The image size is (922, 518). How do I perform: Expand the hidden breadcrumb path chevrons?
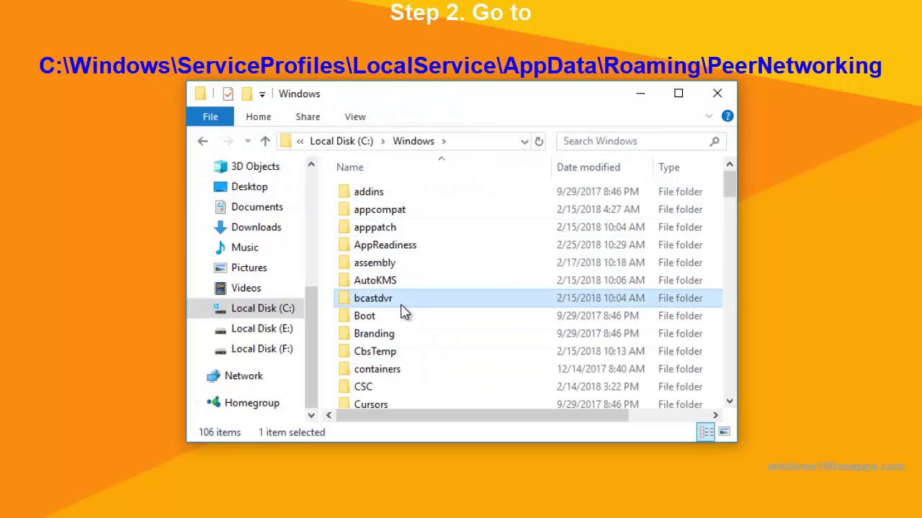[x=300, y=141]
